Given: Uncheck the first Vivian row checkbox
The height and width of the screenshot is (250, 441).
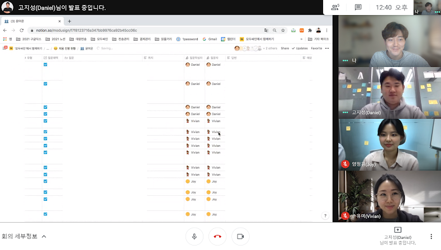Looking at the screenshot, I should pyautogui.click(x=45, y=121).
